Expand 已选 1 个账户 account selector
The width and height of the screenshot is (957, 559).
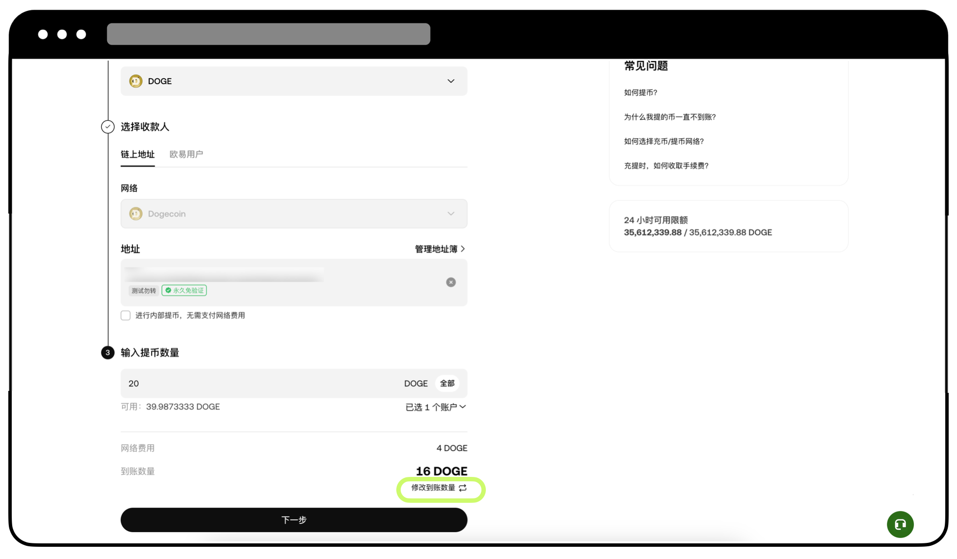tap(435, 407)
